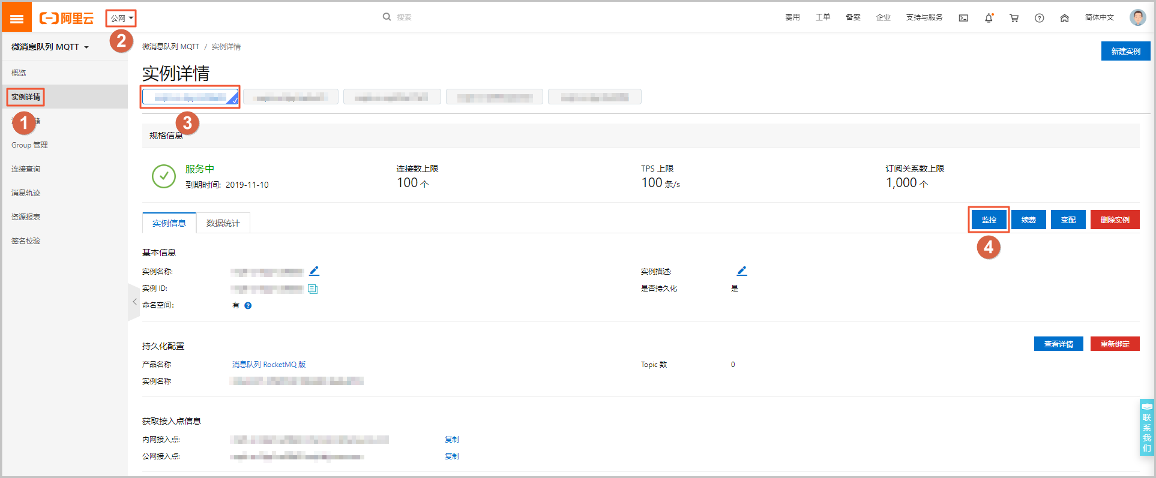Select the third blurred instance tab
Screen dimensions: 1156x478
pos(392,97)
